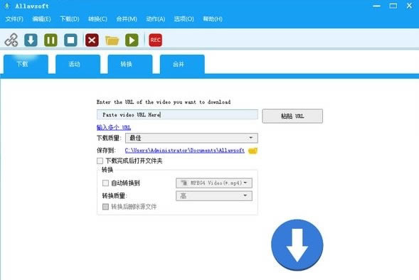Stop the task with the blue stop icon
The height and width of the screenshot is (280, 419).
tap(71, 40)
